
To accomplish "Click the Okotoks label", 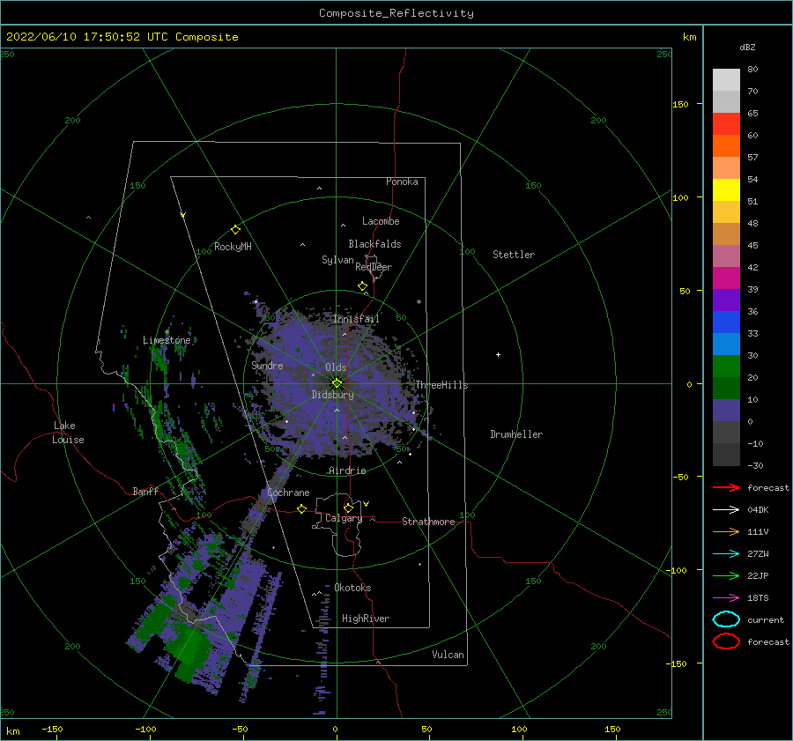I will pos(352,588).
